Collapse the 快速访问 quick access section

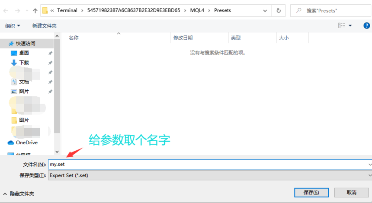tap(4, 44)
